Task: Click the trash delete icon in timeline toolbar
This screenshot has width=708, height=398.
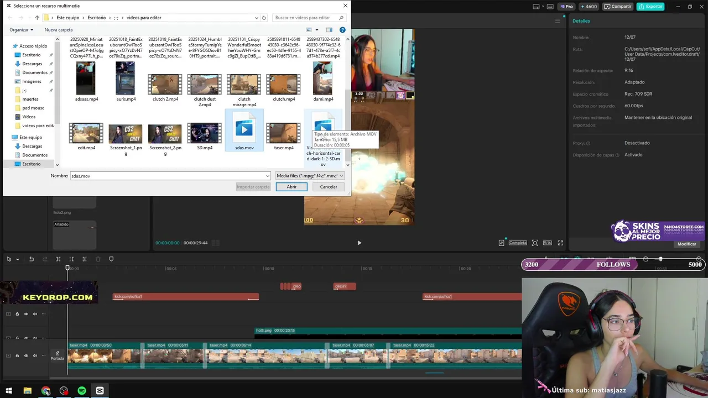Action: click(x=98, y=259)
